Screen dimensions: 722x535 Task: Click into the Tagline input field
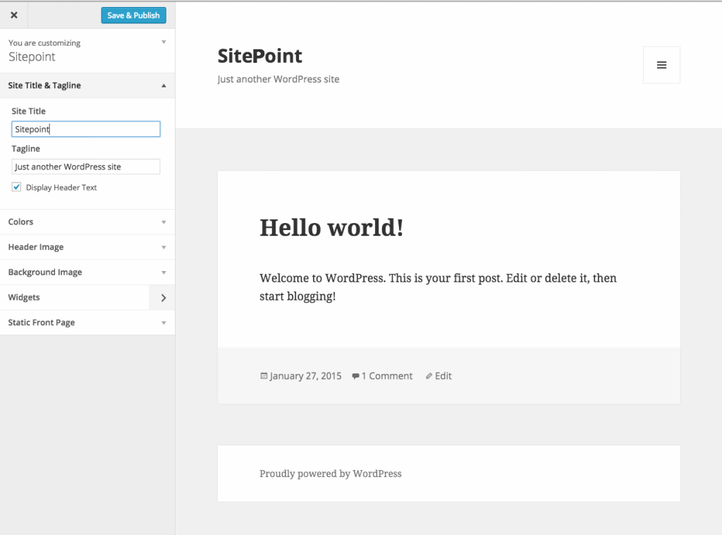(85, 167)
